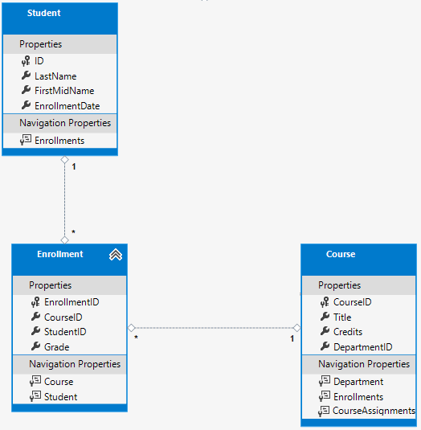421x430 pixels.
Task: Collapse Course's Navigation Properties section
Action: (359, 364)
